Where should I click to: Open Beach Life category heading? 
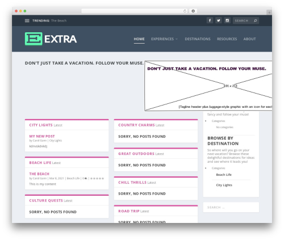pos(40,163)
